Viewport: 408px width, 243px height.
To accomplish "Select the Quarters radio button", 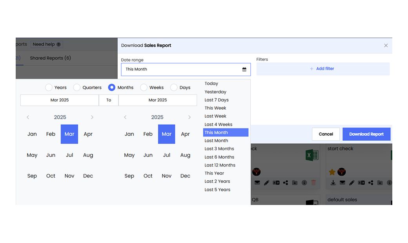I will pos(76,87).
